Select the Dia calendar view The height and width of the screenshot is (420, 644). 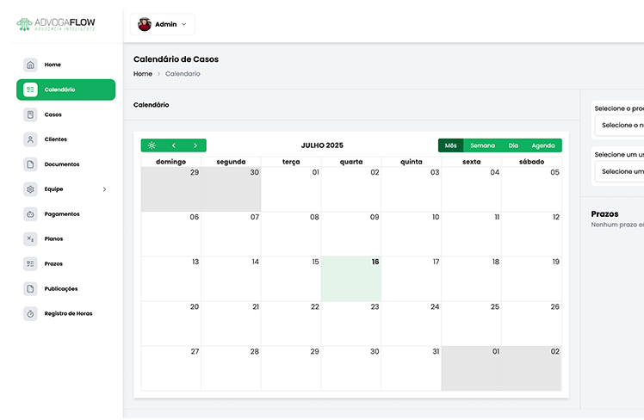pos(513,145)
